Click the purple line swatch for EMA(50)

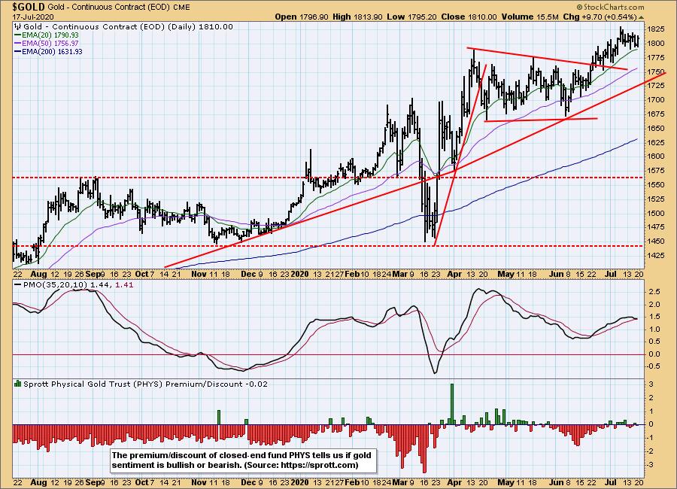18,43
